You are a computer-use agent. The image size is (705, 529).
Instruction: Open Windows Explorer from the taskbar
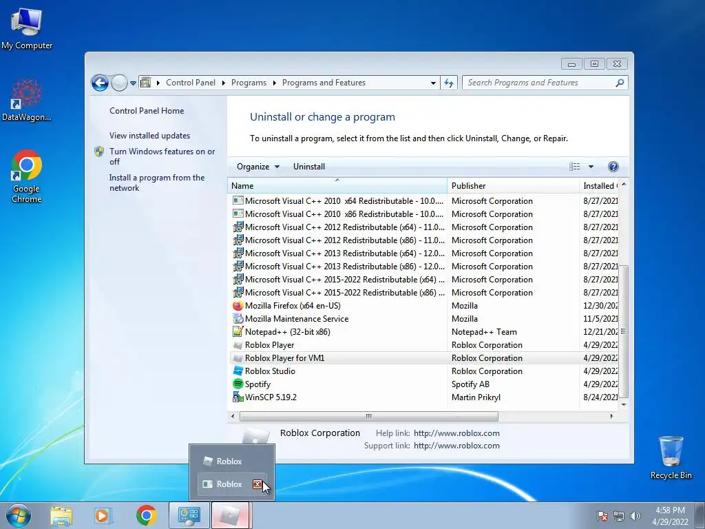(61, 516)
